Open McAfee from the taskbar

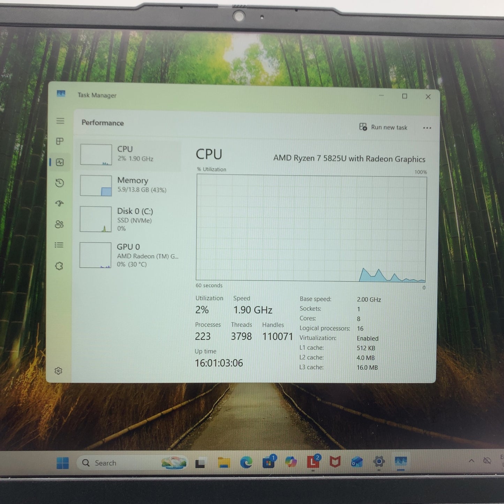pyautogui.click(x=335, y=462)
